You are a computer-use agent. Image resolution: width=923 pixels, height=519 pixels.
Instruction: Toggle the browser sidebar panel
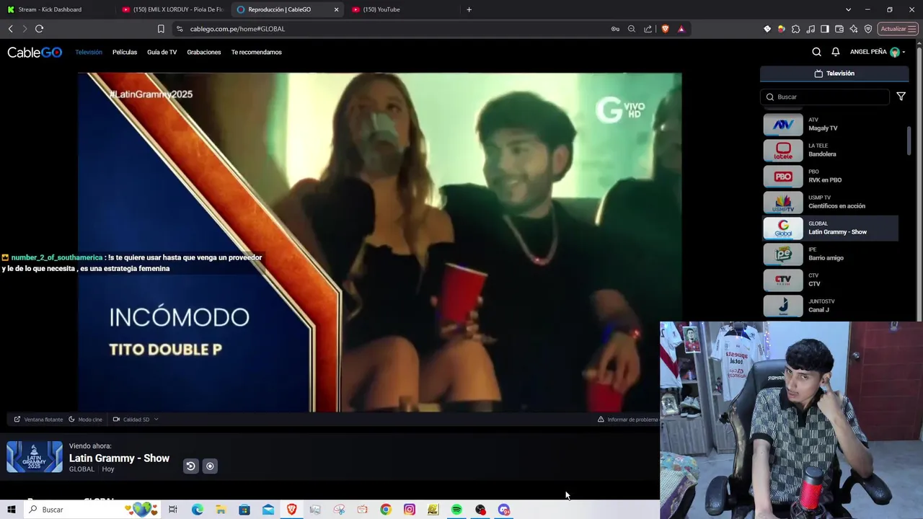point(825,29)
